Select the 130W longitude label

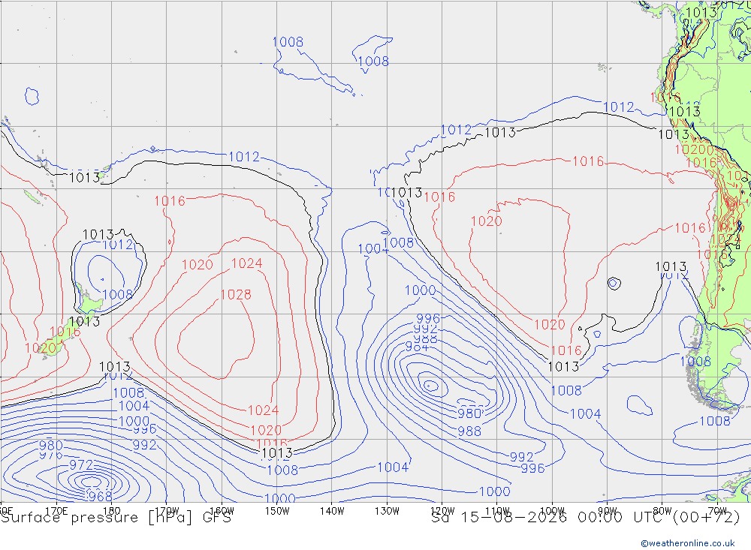[x=387, y=511]
